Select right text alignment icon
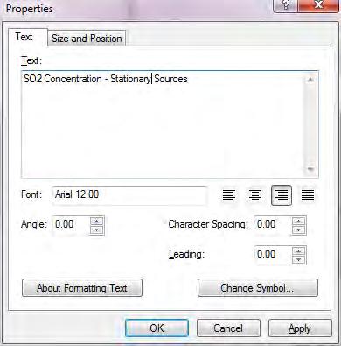341x346 pixels. pyautogui.click(x=282, y=195)
